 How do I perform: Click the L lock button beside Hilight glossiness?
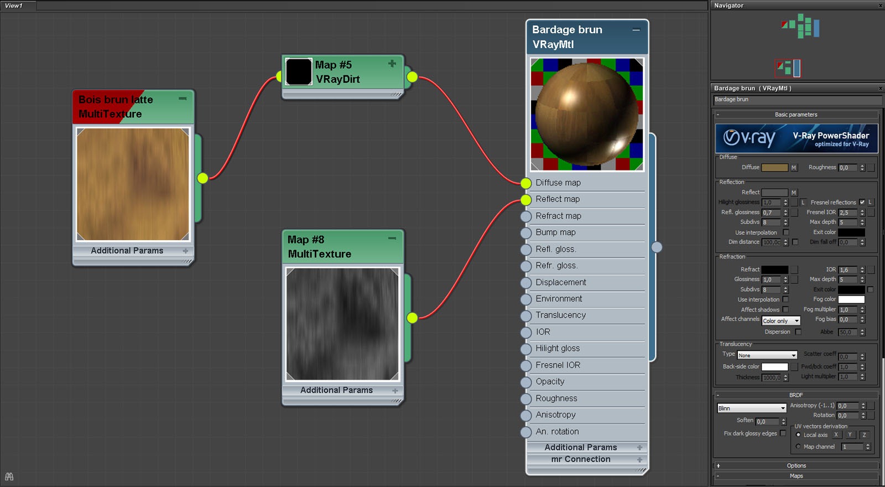click(x=803, y=203)
